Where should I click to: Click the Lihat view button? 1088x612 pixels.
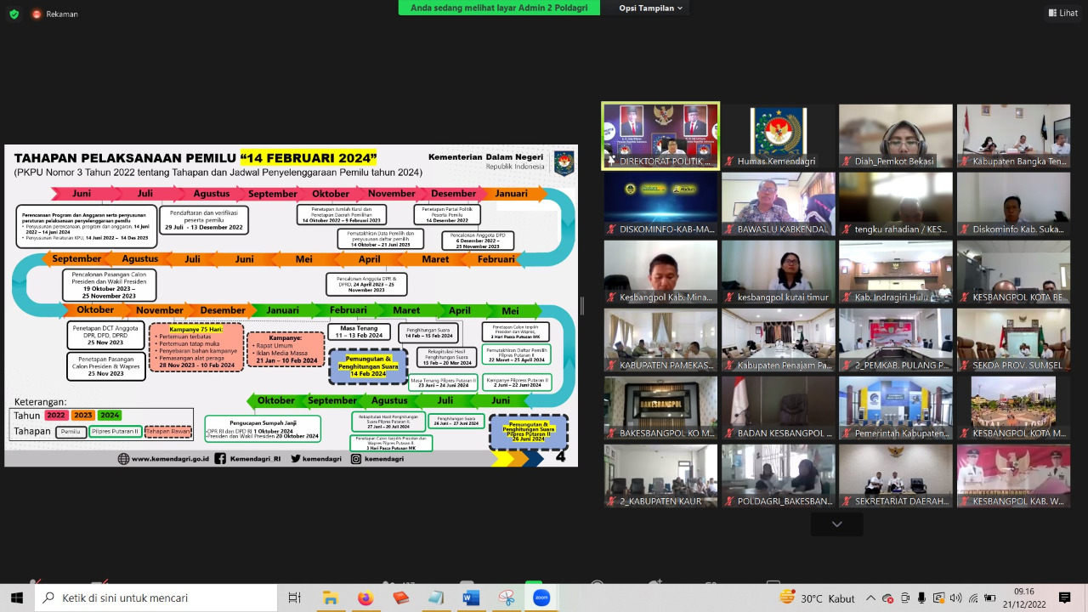tap(1062, 13)
